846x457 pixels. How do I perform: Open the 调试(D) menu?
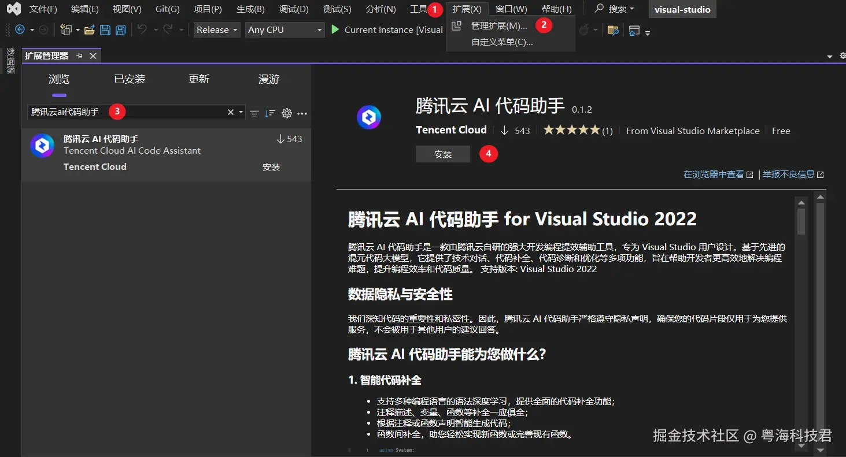tap(294, 9)
